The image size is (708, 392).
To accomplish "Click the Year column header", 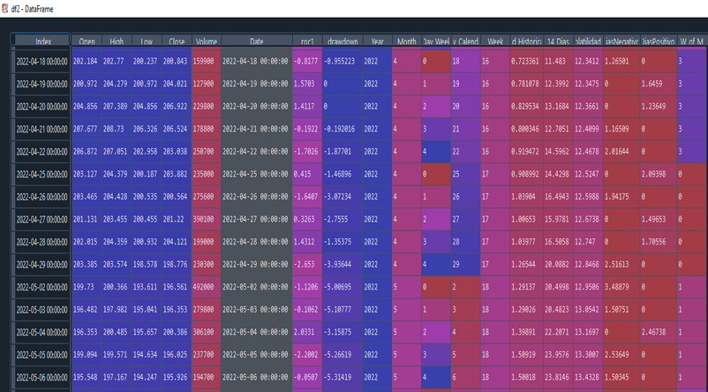I will [377, 41].
